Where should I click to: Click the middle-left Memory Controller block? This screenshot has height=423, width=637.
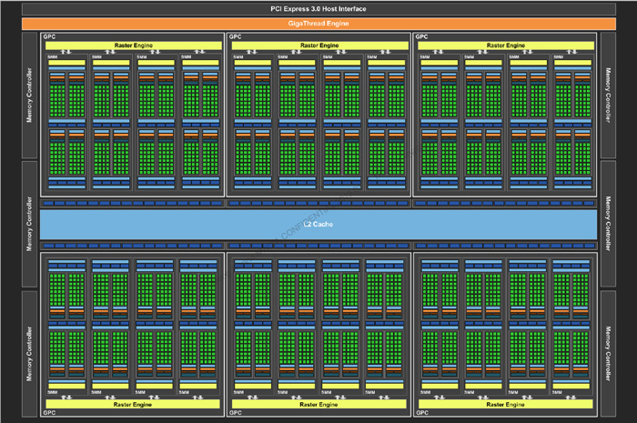(x=29, y=223)
